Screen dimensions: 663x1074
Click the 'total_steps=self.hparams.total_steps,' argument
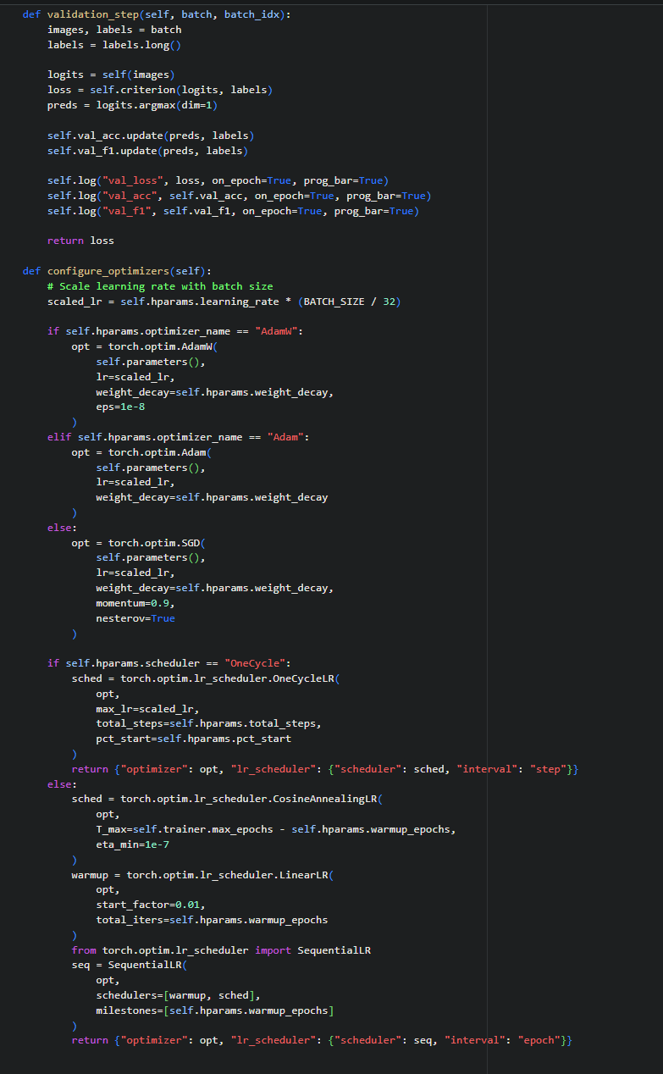209,723
